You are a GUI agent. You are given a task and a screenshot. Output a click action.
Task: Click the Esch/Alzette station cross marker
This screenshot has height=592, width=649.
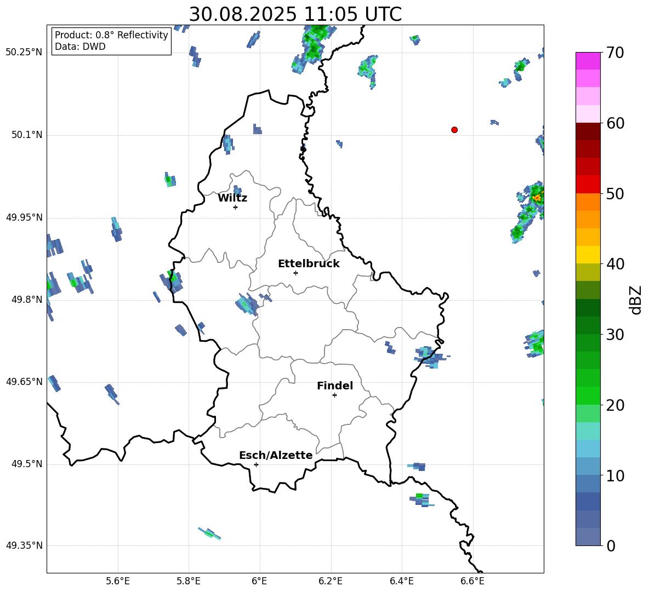coord(256,464)
